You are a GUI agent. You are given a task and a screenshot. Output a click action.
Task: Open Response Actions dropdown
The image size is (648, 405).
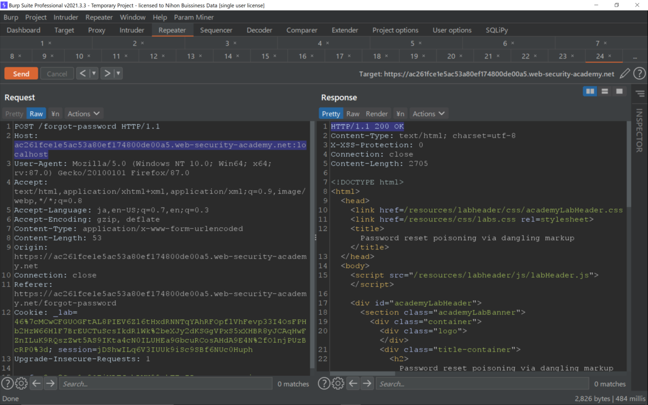[x=429, y=113]
